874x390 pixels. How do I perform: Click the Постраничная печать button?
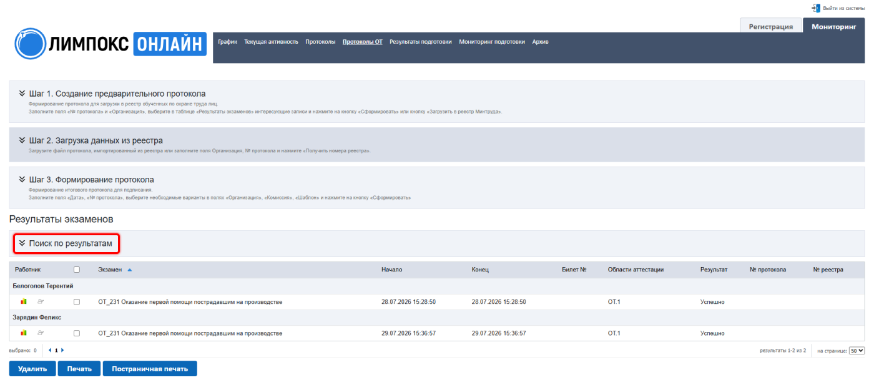tap(150, 369)
